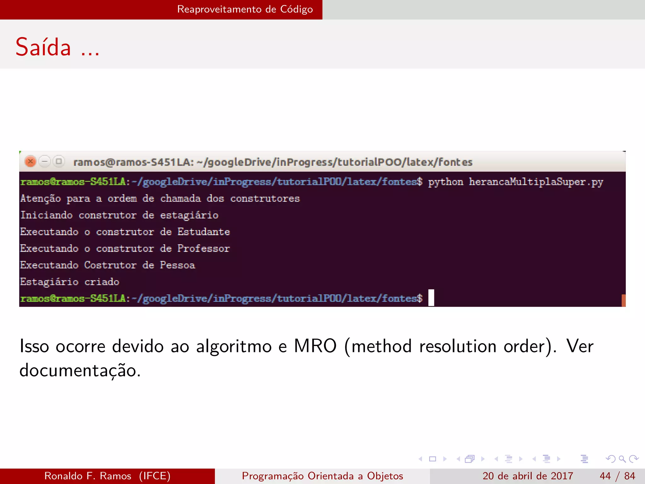Screen dimensions: 645x484
Task: Click the MRO (method resolution order) text
Action: [x=423, y=346]
